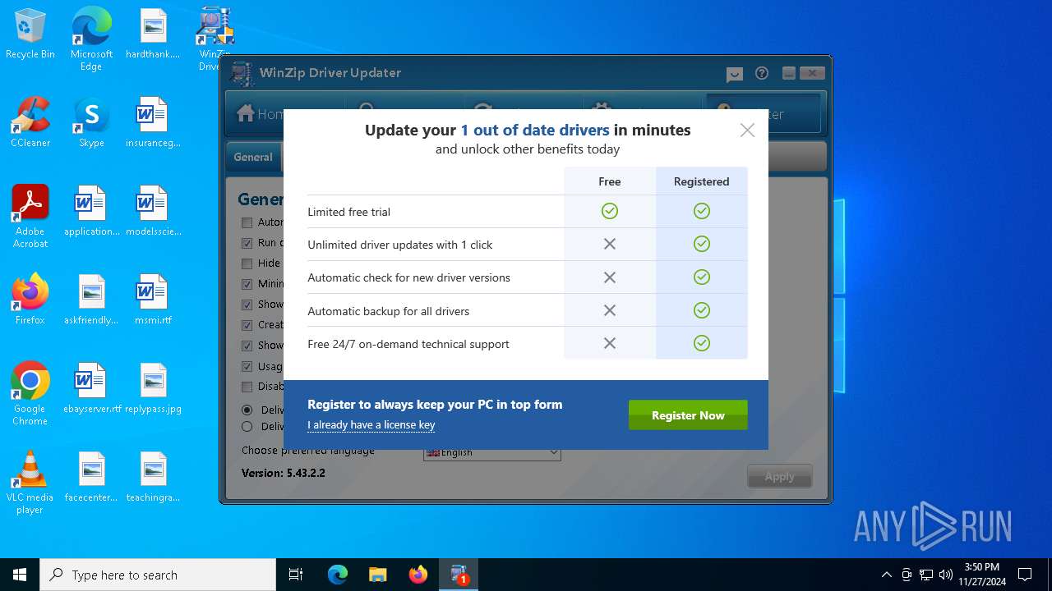Image resolution: width=1052 pixels, height=591 pixels.
Task: Expand hidden system tray icons chevron
Action: pos(886,575)
